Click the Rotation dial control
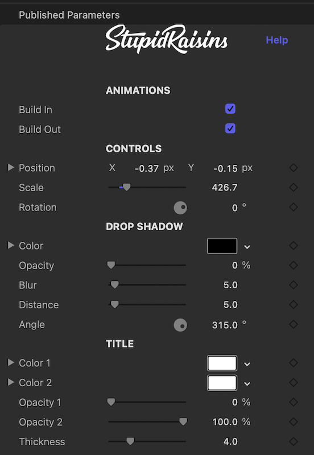This screenshot has width=314, height=455. [180, 208]
